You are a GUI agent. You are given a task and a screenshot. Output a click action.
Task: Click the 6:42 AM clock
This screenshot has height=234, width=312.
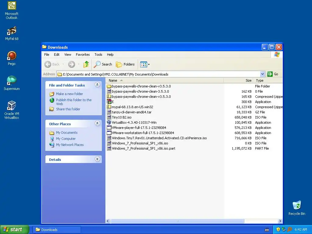point(301,229)
